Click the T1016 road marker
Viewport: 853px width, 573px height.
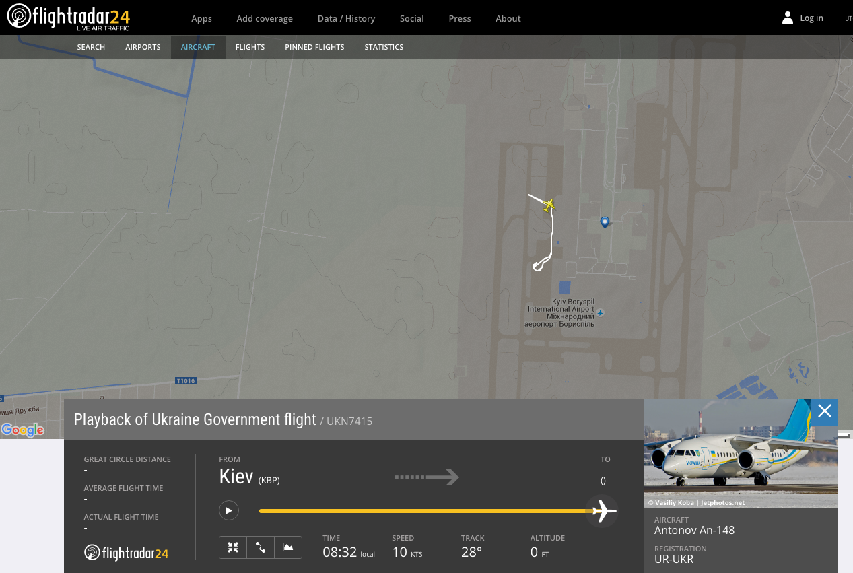tap(186, 381)
